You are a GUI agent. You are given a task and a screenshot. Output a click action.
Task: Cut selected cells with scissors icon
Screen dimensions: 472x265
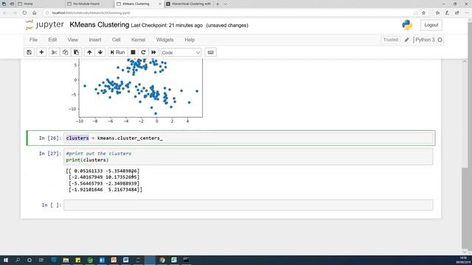point(54,52)
